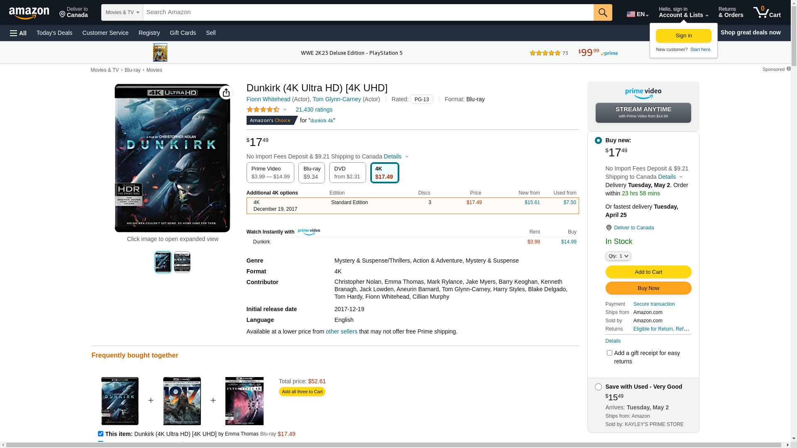Select second product thumbnail image

tap(182, 262)
